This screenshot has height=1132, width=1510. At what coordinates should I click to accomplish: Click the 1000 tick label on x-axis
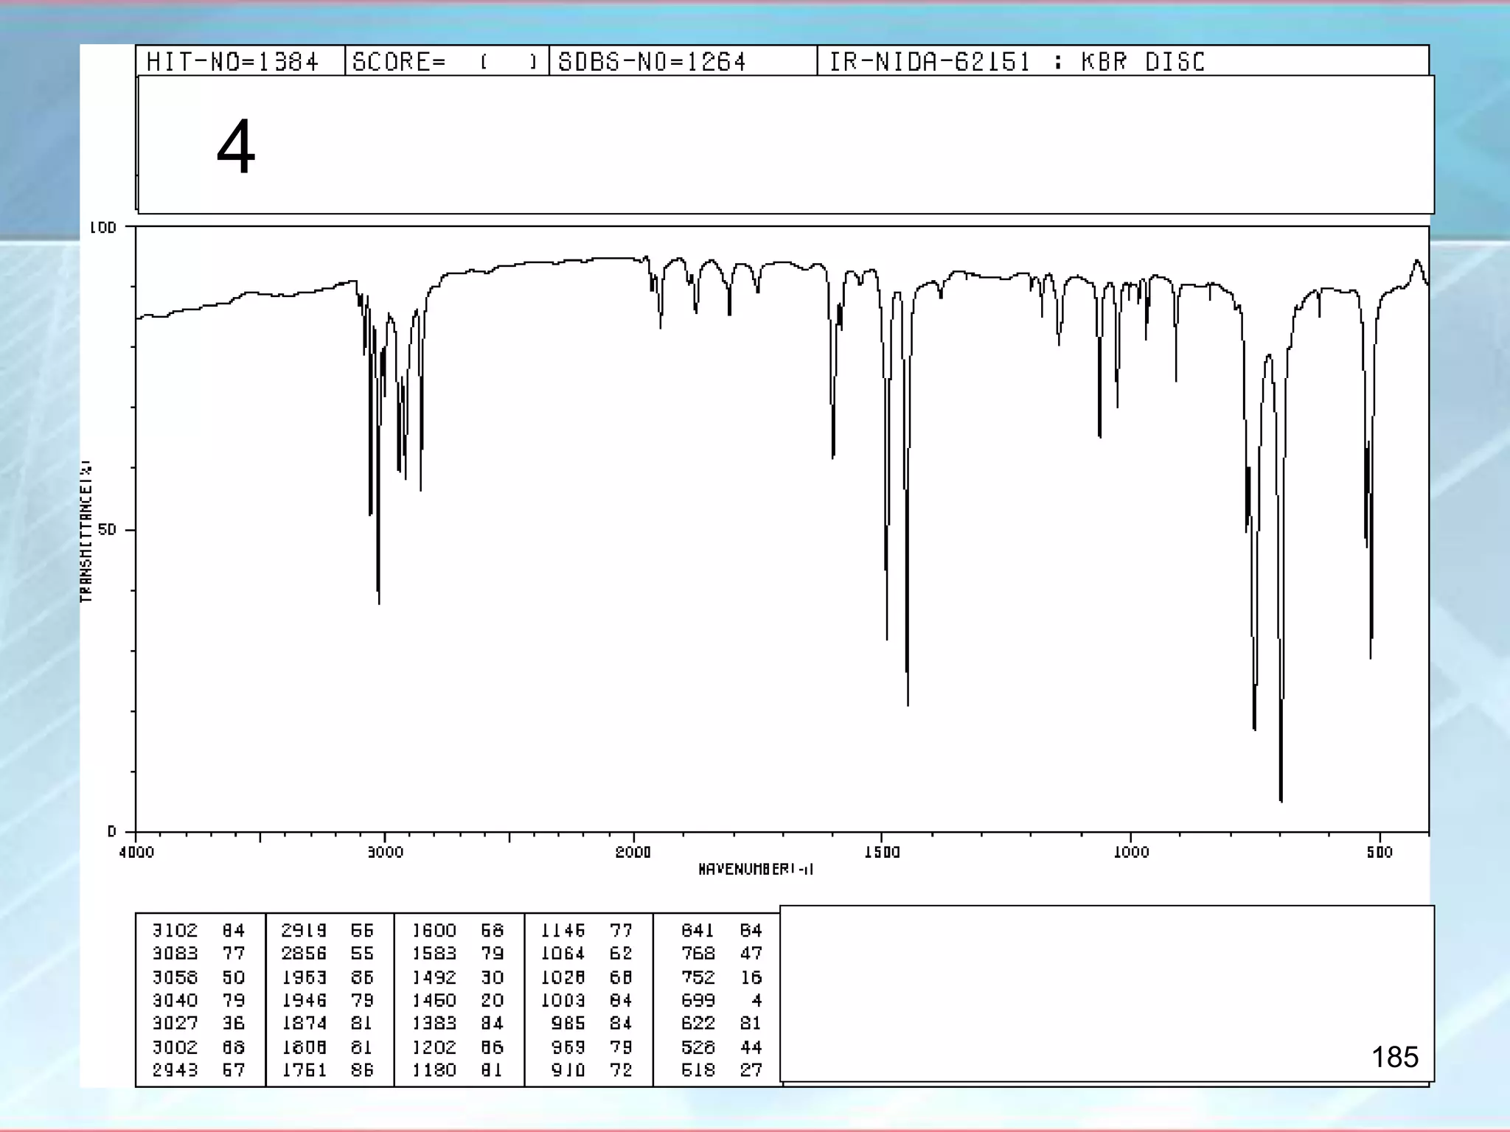pyautogui.click(x=1131, y=853)
